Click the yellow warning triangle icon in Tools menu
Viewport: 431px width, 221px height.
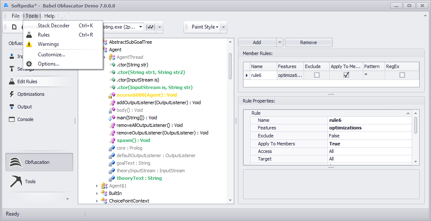[29, 44]
